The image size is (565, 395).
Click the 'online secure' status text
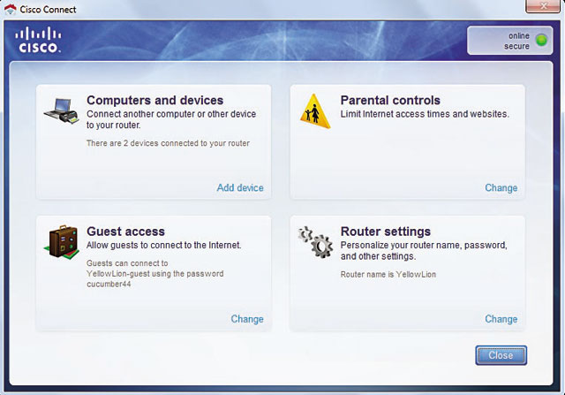[516, 41]
